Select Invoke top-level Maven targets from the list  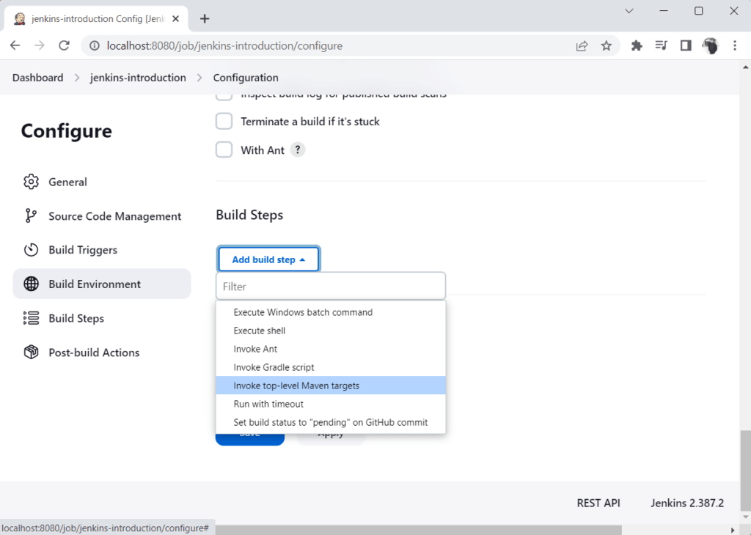[x=296, y=385]
